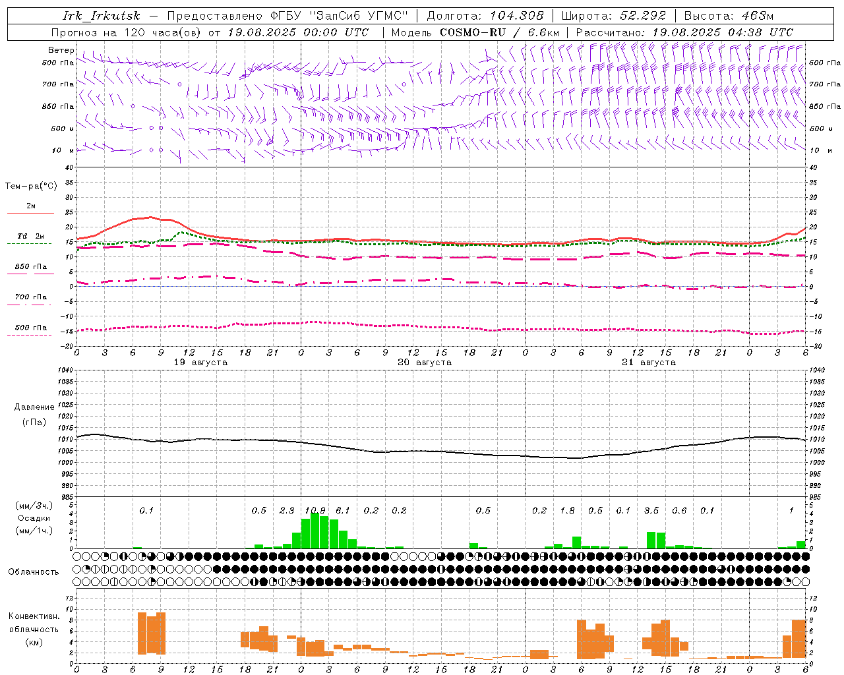Click the "6.1" precipitation total value

343,510
